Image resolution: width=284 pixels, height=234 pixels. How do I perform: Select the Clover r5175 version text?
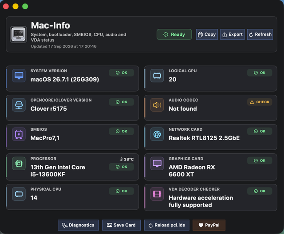click(x=48, y=109)
